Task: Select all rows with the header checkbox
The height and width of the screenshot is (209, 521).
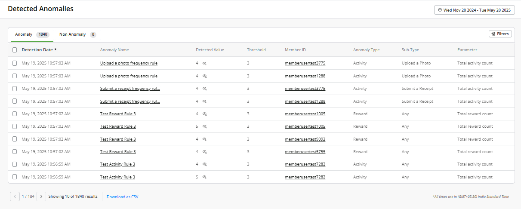Action: click(x=15, y=50)
